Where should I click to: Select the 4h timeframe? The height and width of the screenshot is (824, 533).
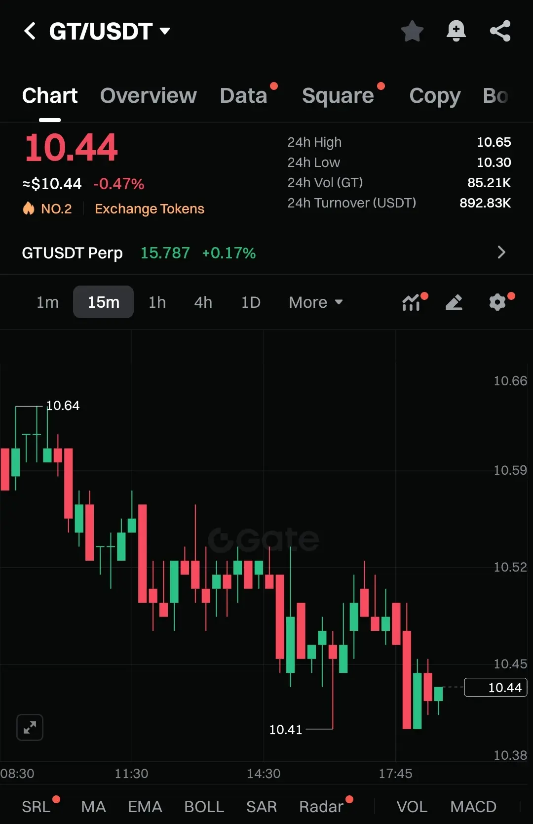point(203,302)
